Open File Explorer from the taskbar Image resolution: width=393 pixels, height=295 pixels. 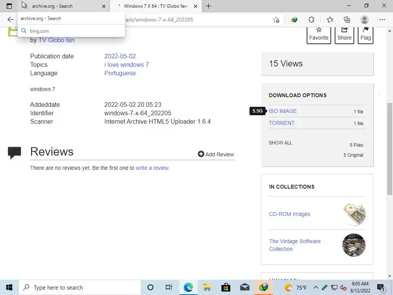[x=207, y=287]
